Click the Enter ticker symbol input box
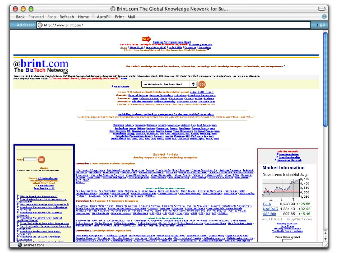338x253 pixels. coord(287,240)
